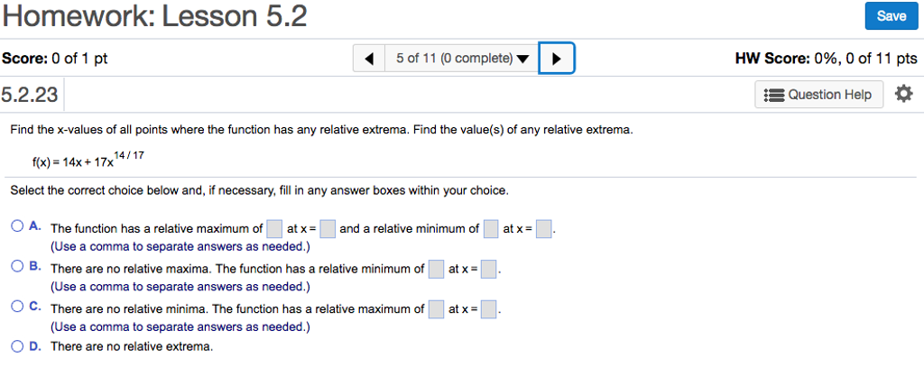
Task: Click relative minimum value box in choice B
Action: [436, 269]
